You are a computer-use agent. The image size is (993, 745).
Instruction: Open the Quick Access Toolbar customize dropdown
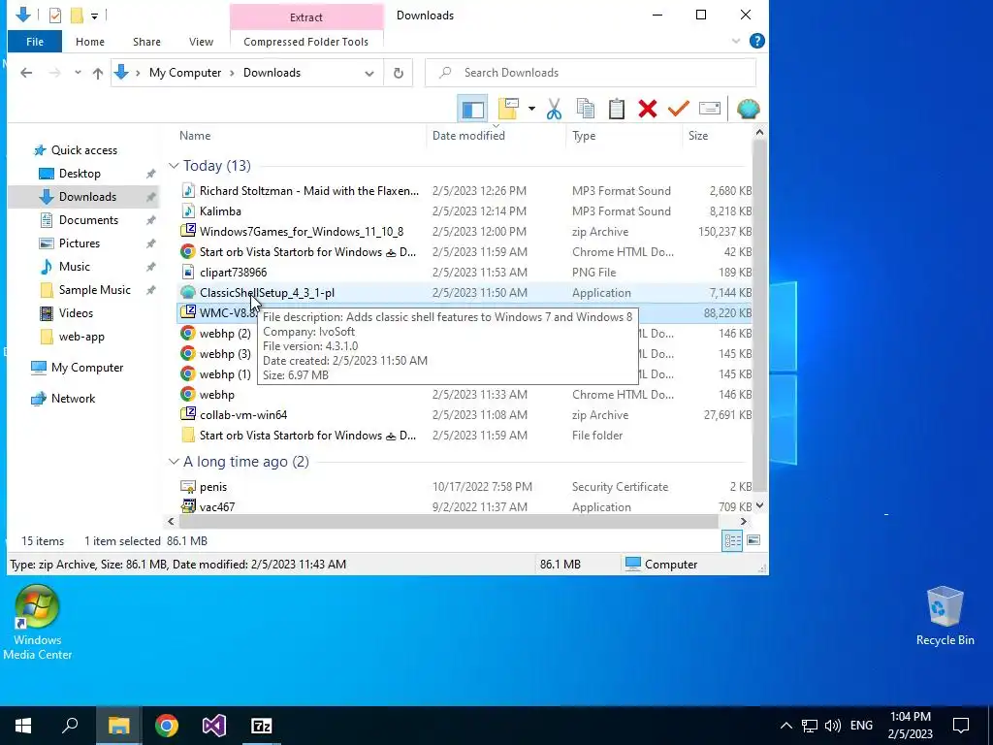94,16
